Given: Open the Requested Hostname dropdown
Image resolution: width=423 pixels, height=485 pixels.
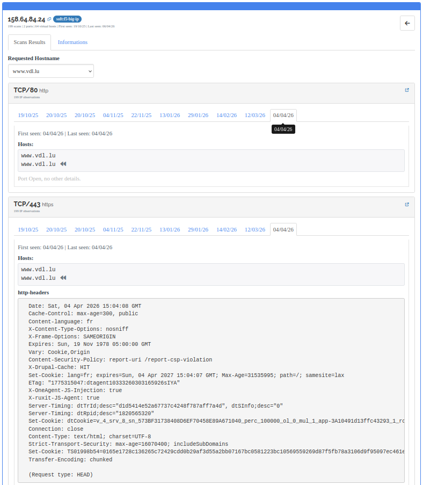Looking at the screenshot, I should click(x=51, y=71).
